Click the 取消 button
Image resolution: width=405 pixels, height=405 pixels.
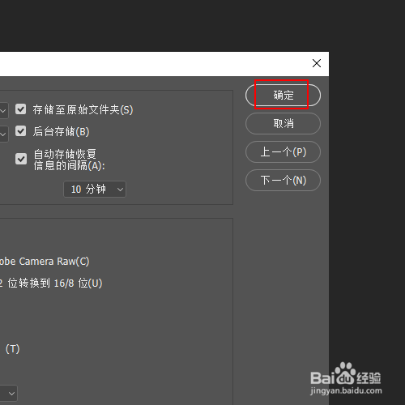click(283, 123)
